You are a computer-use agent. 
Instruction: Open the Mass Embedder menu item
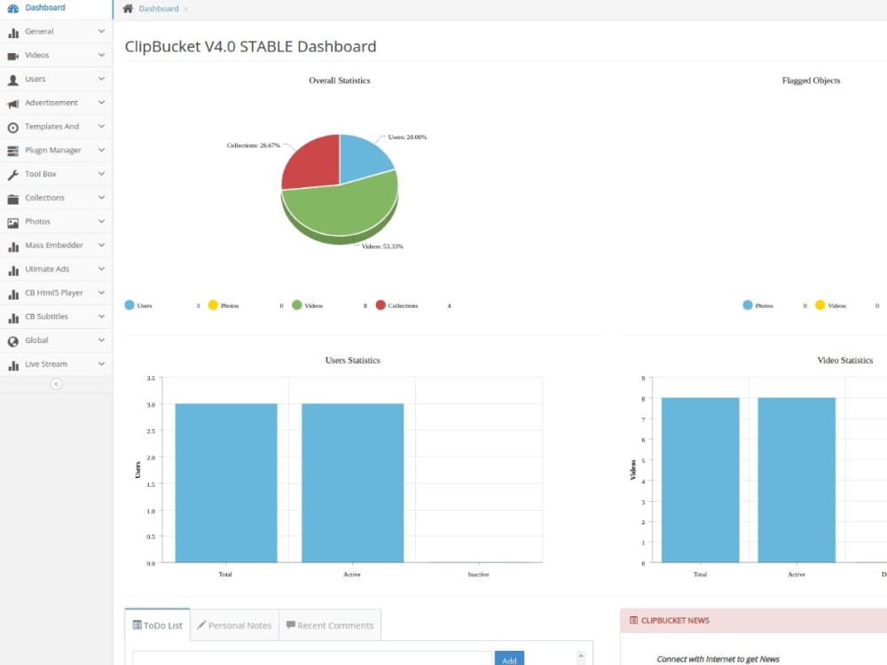(x=56, y=246)
